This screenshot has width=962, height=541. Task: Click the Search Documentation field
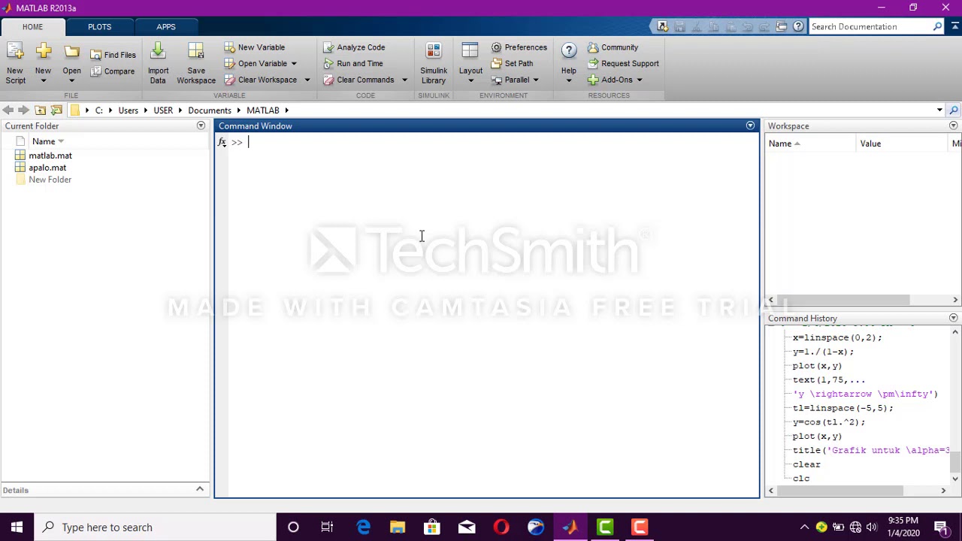click(x=870, y=27)
